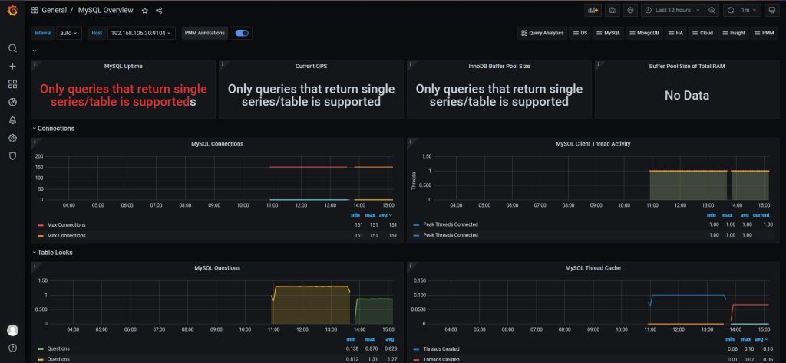The image size is (786, 363).
Task: Show info for MySQL Connections panel
Action: point(35,142)
